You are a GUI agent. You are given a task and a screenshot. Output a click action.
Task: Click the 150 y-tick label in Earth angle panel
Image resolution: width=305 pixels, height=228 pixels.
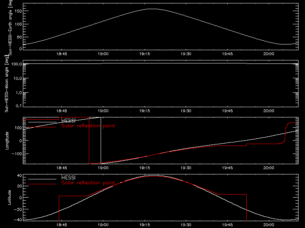pos(18,11)
